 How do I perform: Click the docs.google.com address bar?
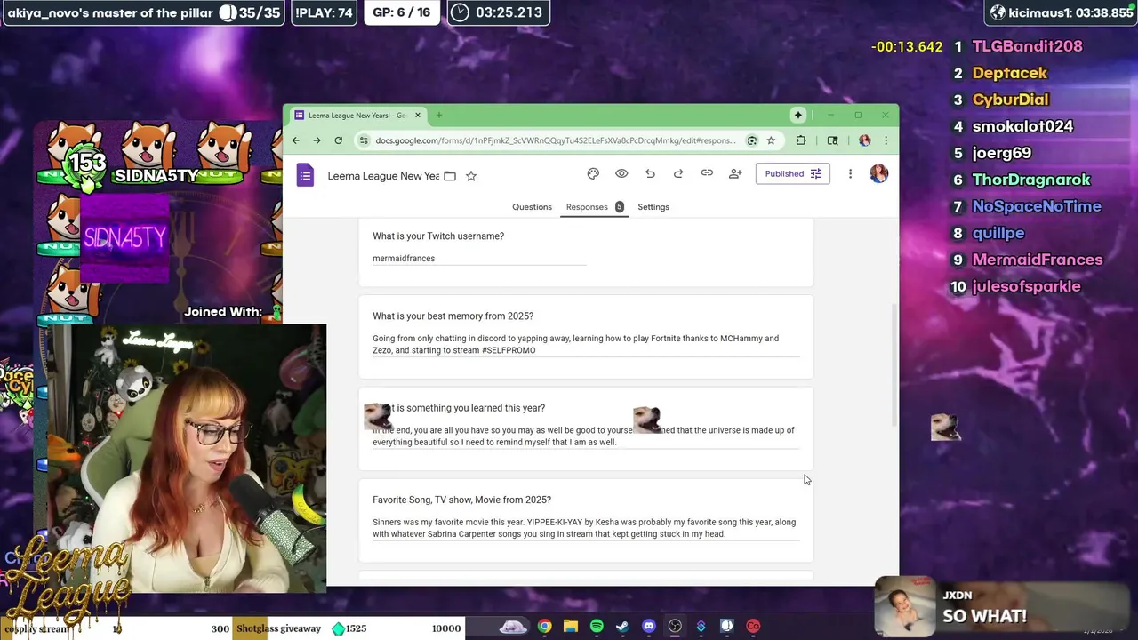(555, 140)
